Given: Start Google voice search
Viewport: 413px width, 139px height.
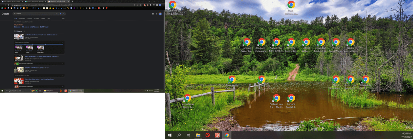Looking at the screenshot, I should click(x=60, y=14).
